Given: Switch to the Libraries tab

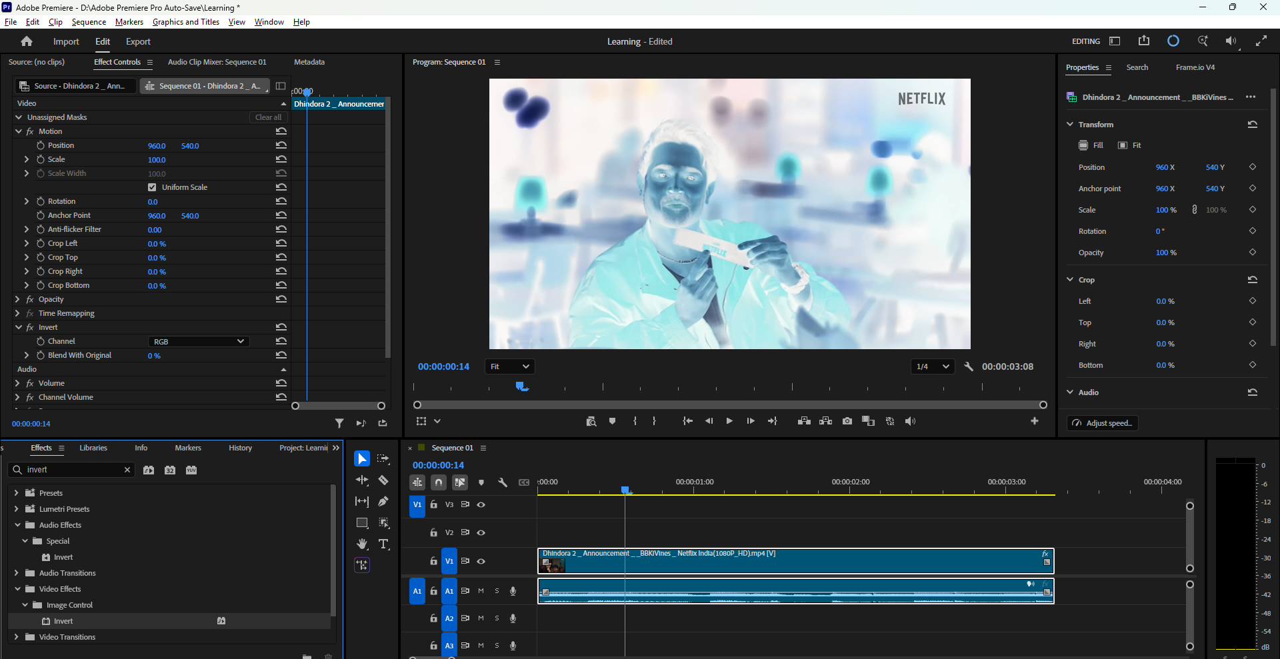Looking at the screenshot, I should [x=93, y=448].
